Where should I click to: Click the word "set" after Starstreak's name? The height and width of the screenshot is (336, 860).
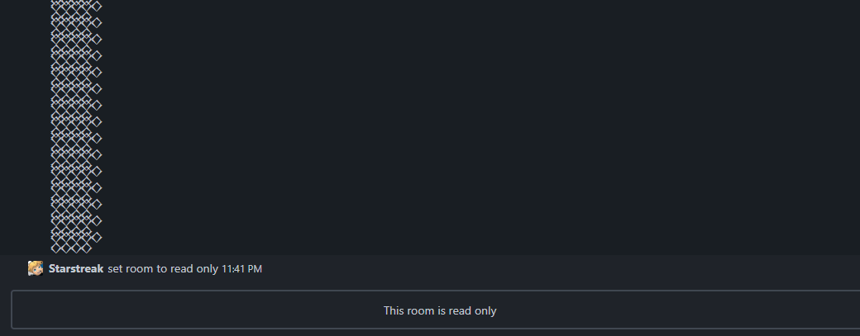click(x=116, y=269)
